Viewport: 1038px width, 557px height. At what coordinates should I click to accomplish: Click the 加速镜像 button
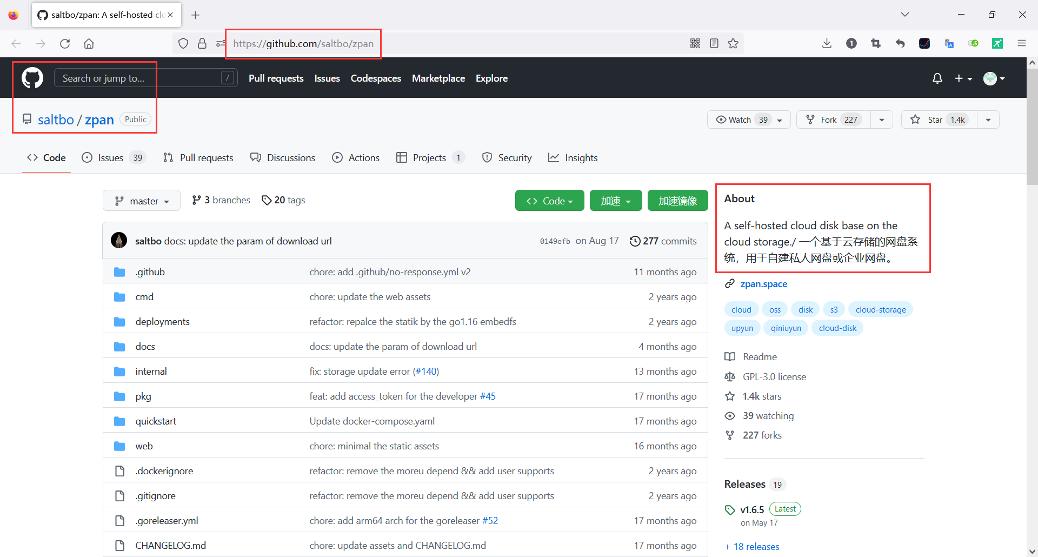point(677,201)
